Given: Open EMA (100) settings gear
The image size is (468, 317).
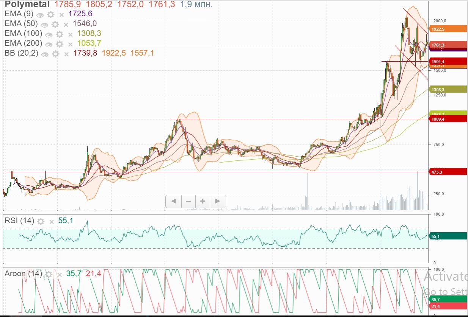Looking at the screenshot, I should (x=60, y=34).
